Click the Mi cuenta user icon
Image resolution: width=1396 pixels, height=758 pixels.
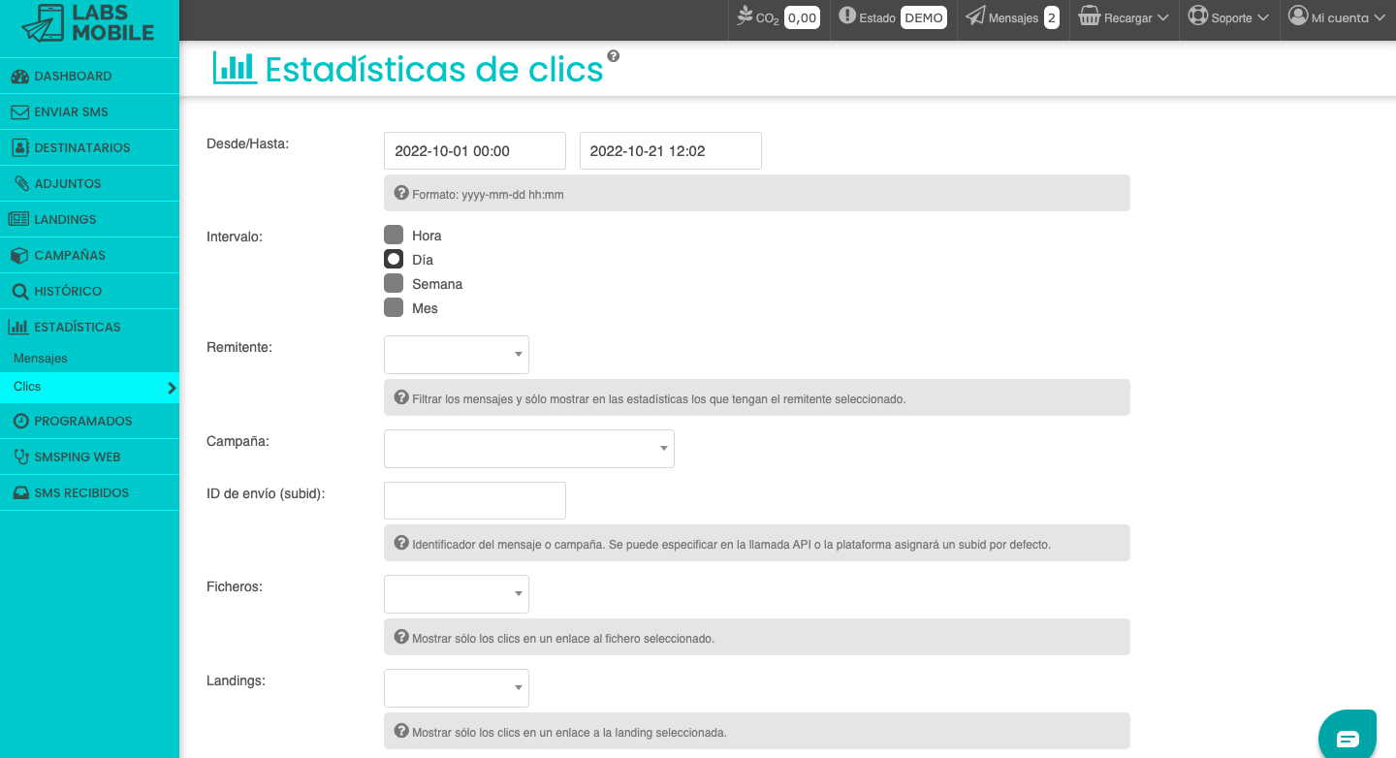pyautogui.click(x=1298, y=16)
